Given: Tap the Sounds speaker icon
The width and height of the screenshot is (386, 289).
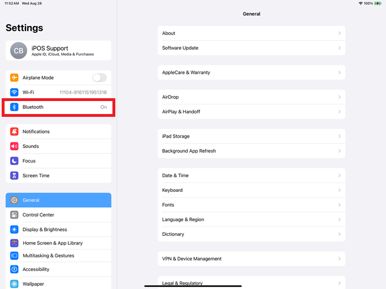Looking at the screenshot, I should pos(14,146).
